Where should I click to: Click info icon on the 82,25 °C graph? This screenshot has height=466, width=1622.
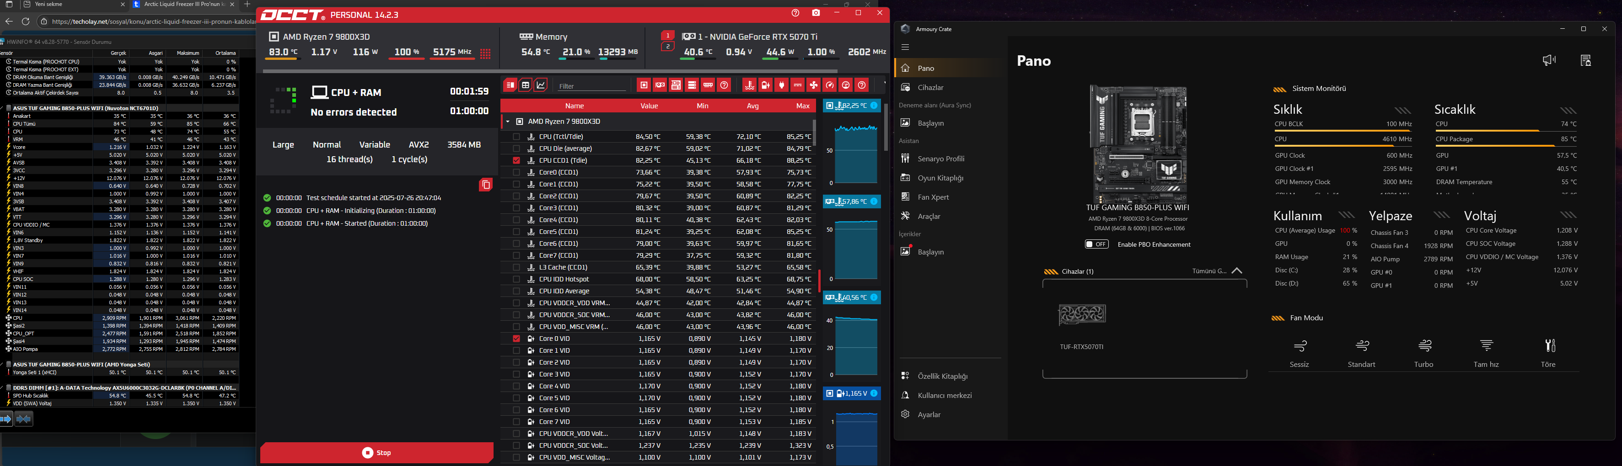874,106
